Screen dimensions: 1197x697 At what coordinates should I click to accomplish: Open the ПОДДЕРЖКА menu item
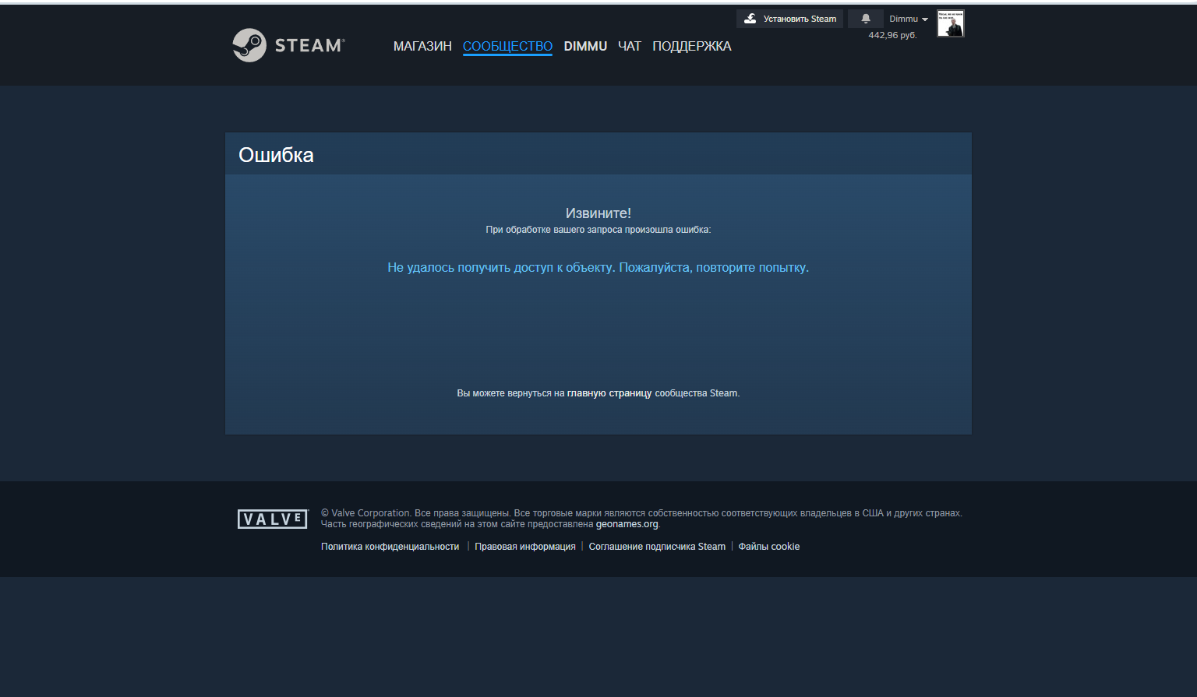(691, 46)
